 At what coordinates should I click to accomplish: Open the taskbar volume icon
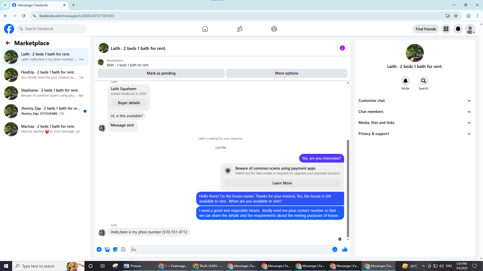coord(441,266)
